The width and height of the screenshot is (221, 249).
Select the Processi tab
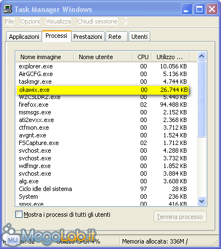[56, 36]
